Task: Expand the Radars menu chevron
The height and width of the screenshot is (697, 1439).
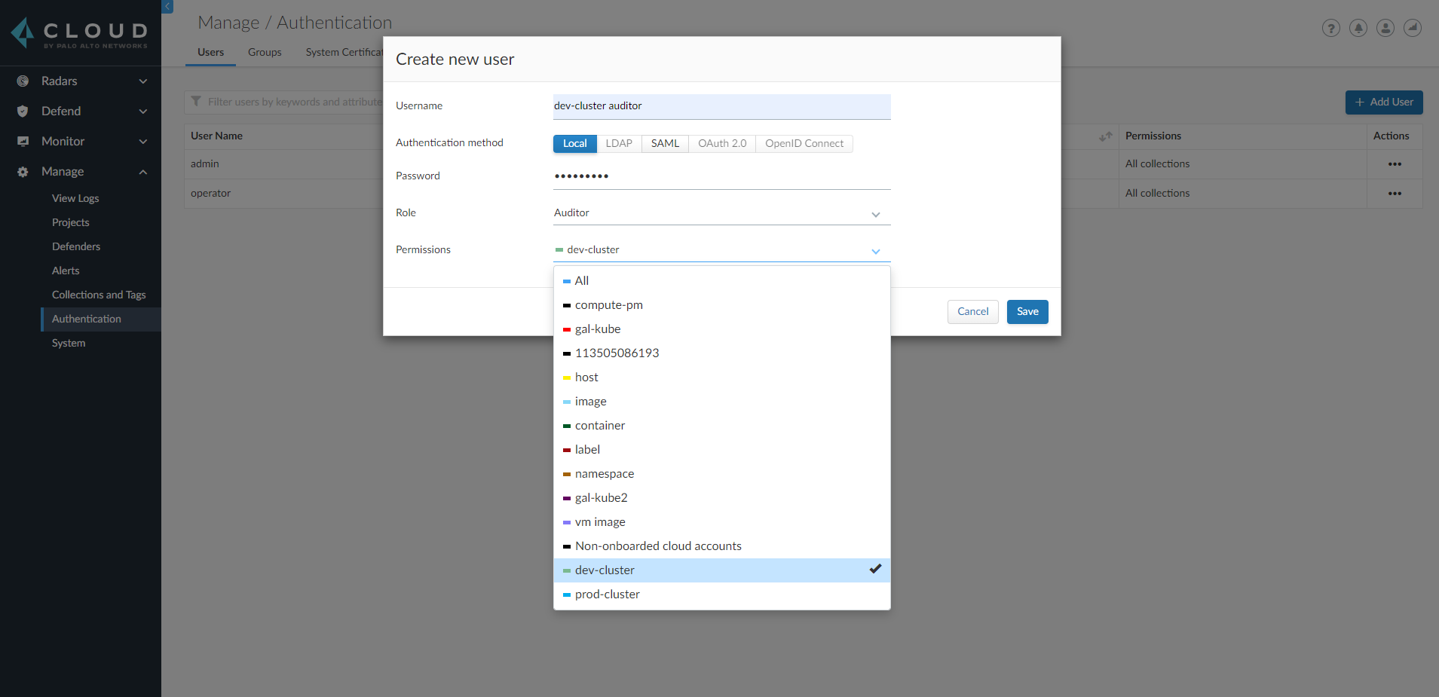Action: (143, 81)
